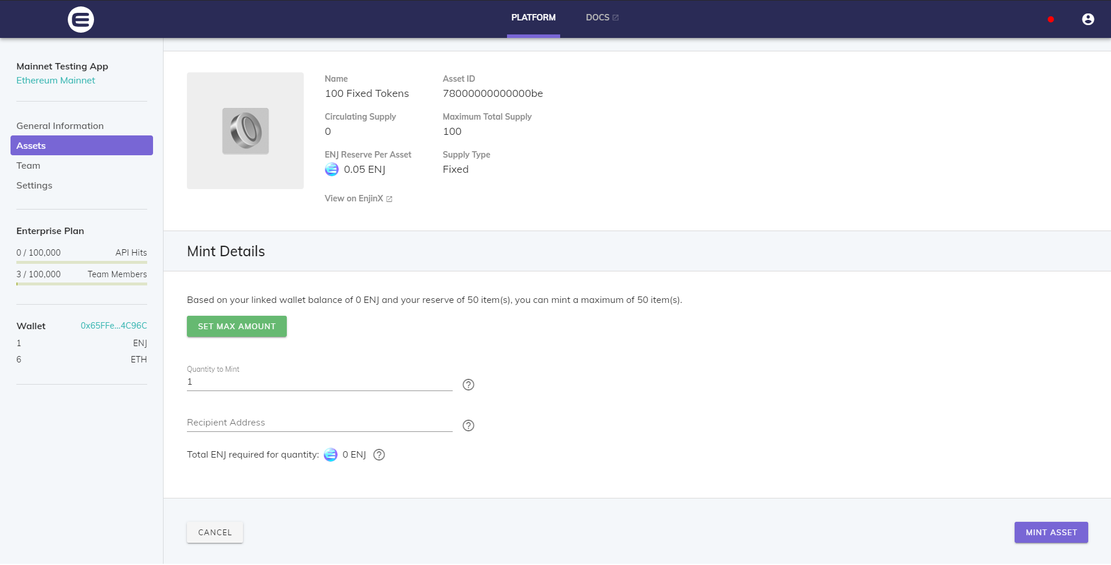This screenshot has width=1111, height=565.
Task: Open General Information in sidebar
Action: click(x=60, y=126)
